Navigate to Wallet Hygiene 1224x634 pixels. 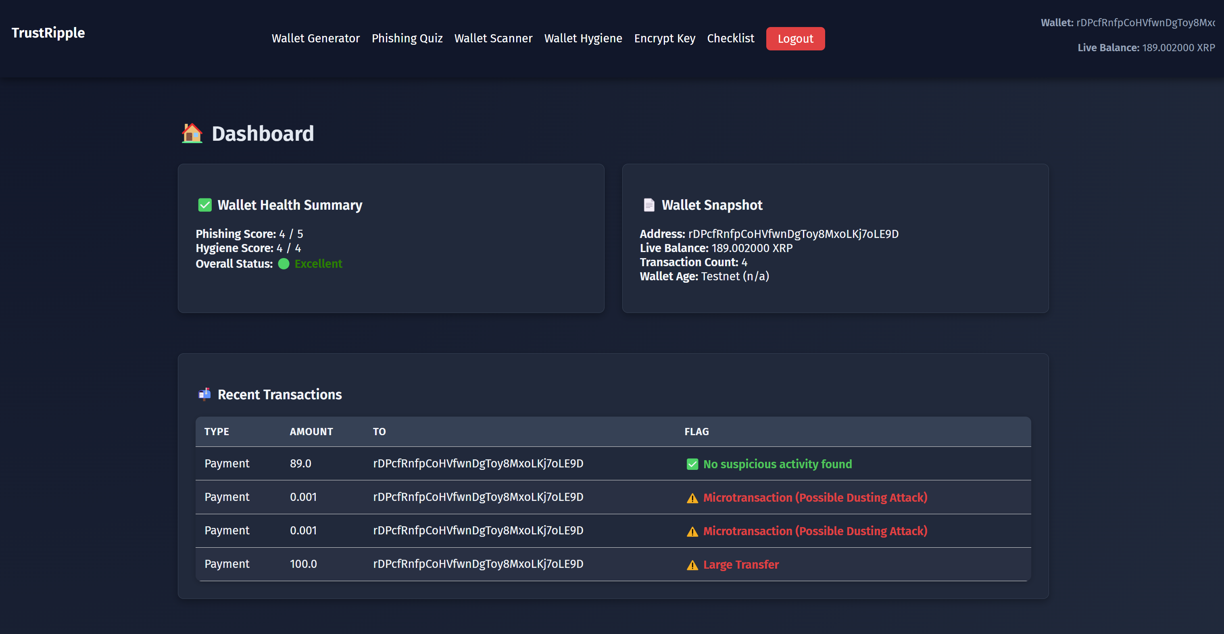(583, 38)
